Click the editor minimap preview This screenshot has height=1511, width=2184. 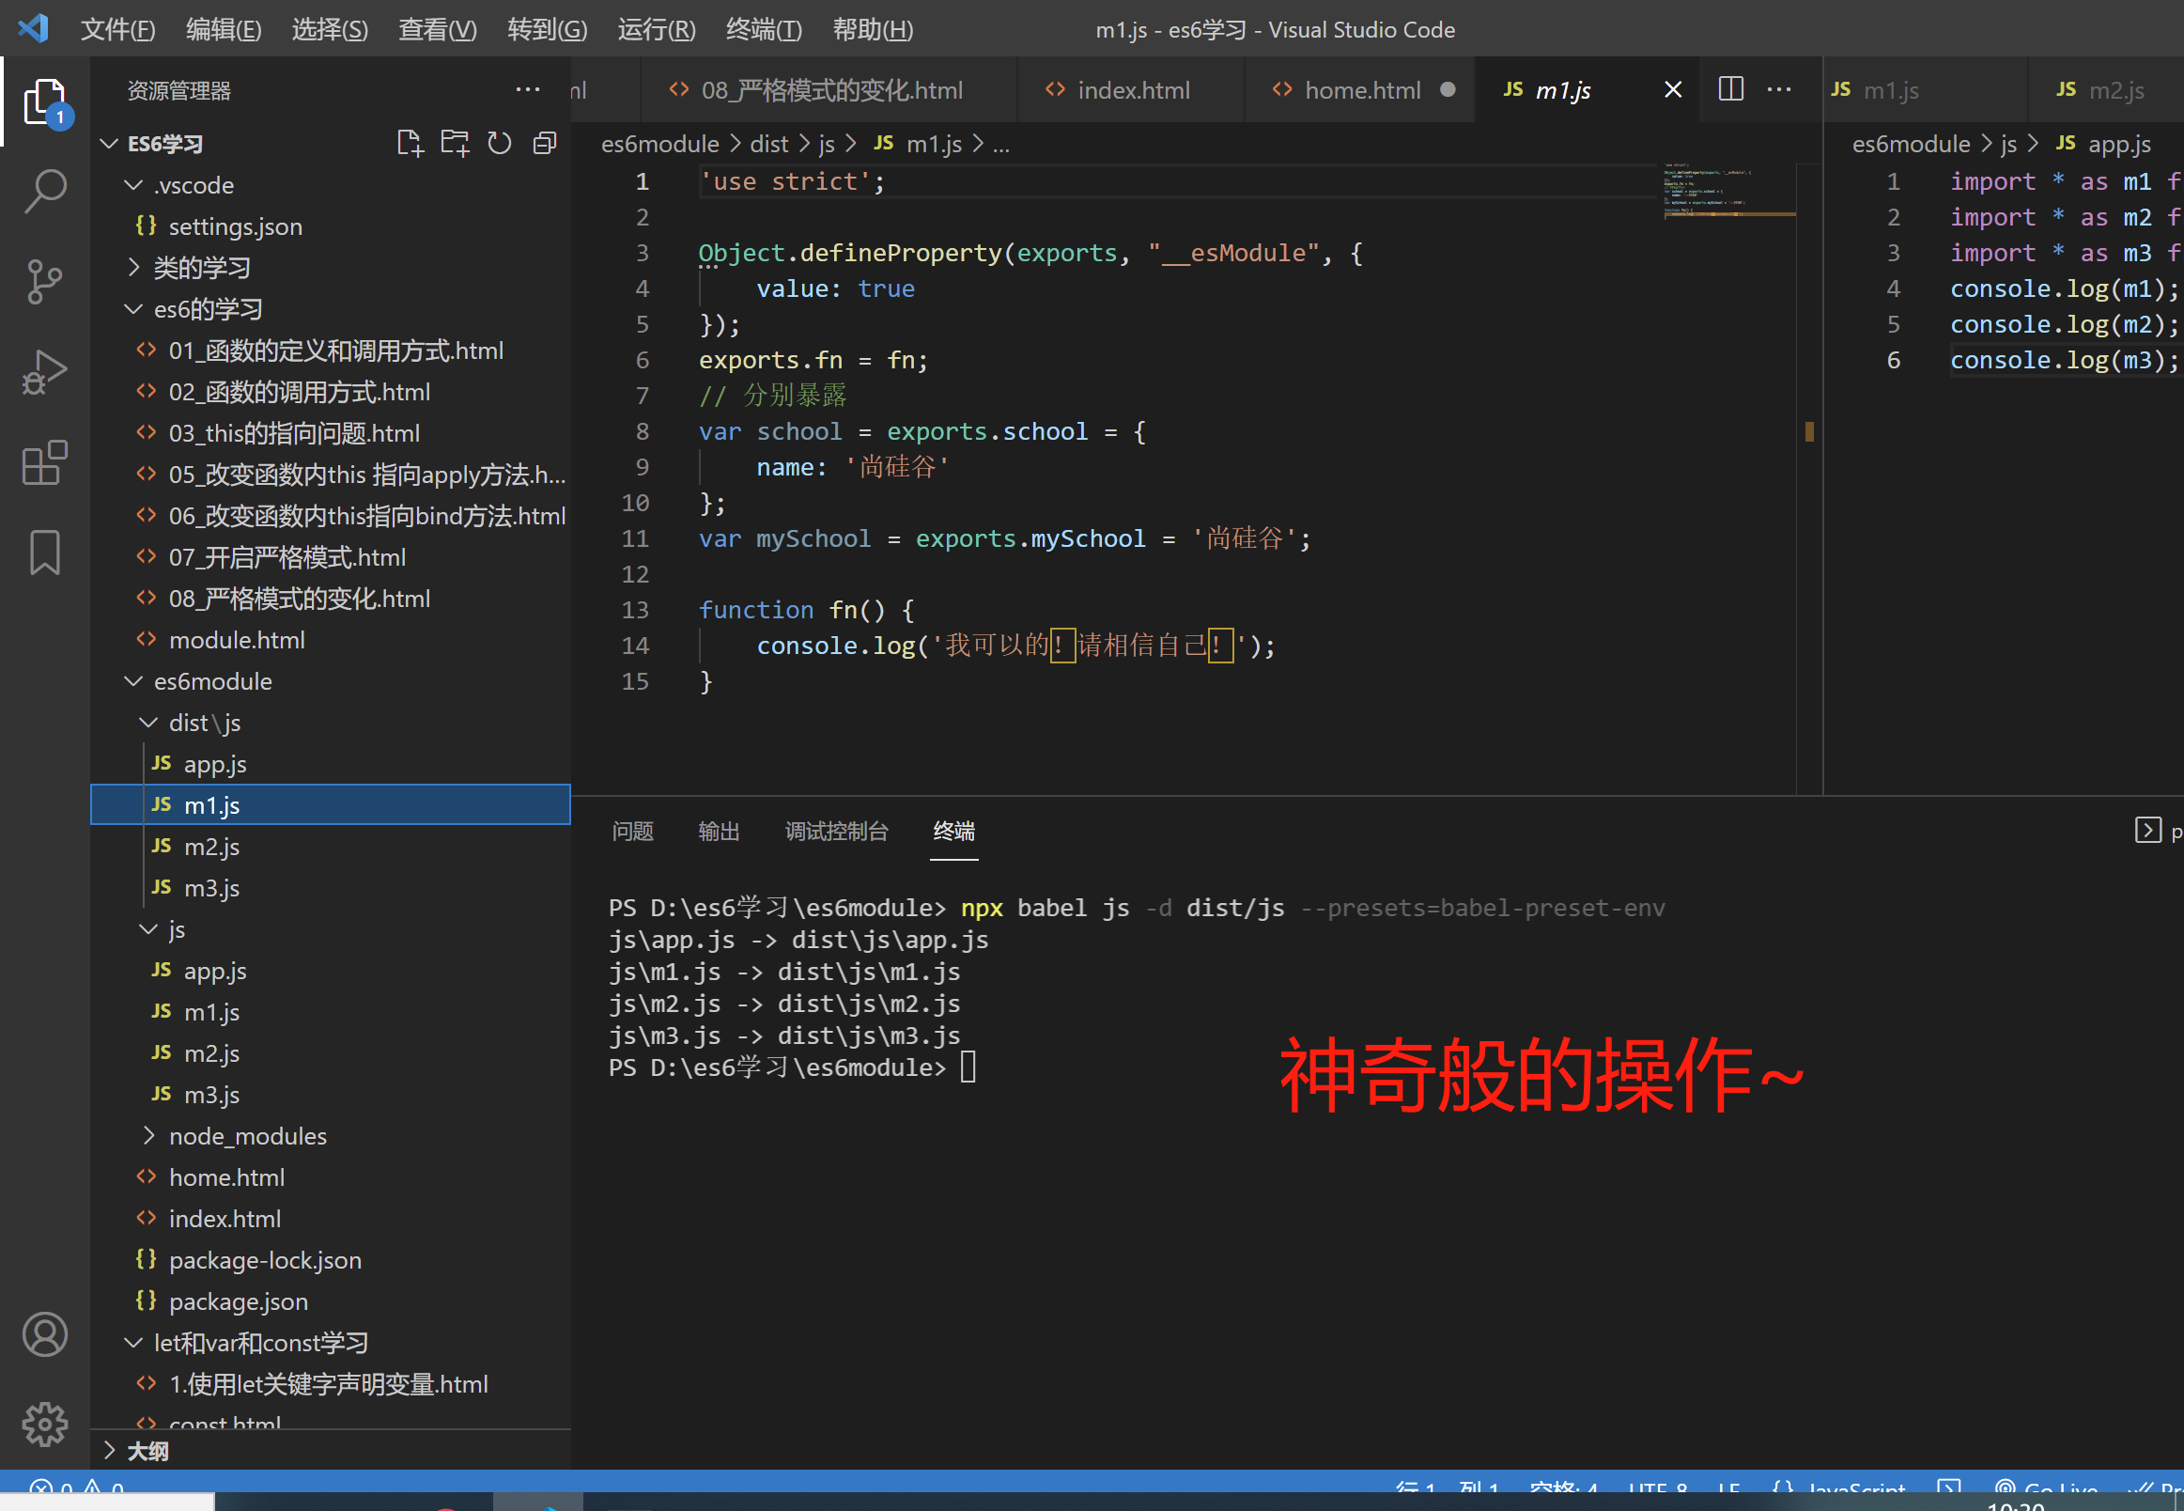1728,192
